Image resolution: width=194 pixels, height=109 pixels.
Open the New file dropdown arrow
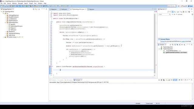(3, 6)
